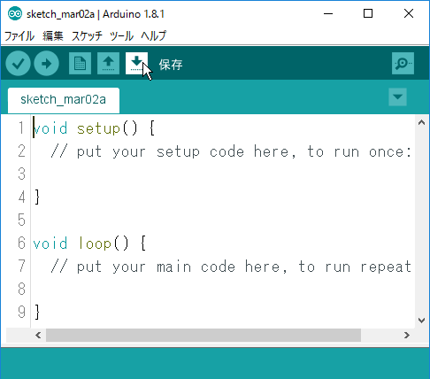
Task: Click the Verify checkmark button
Action: [18, 64]
